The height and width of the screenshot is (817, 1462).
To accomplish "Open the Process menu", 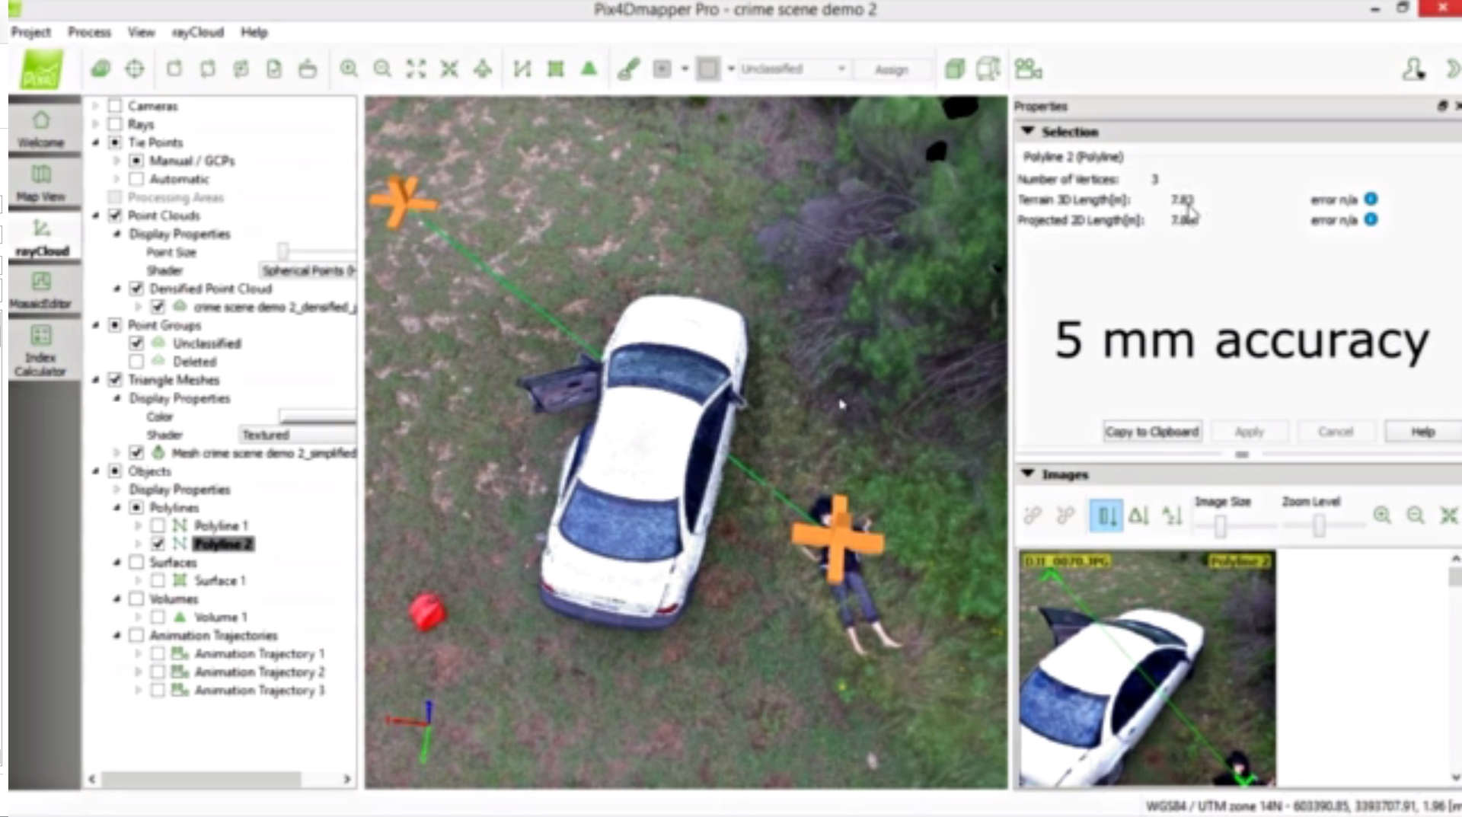I will [89, 32].
